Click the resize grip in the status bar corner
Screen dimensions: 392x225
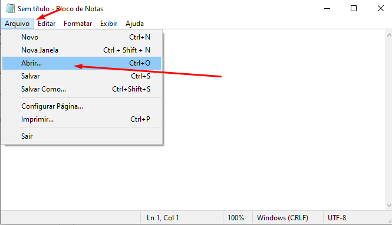click(390, 221)
